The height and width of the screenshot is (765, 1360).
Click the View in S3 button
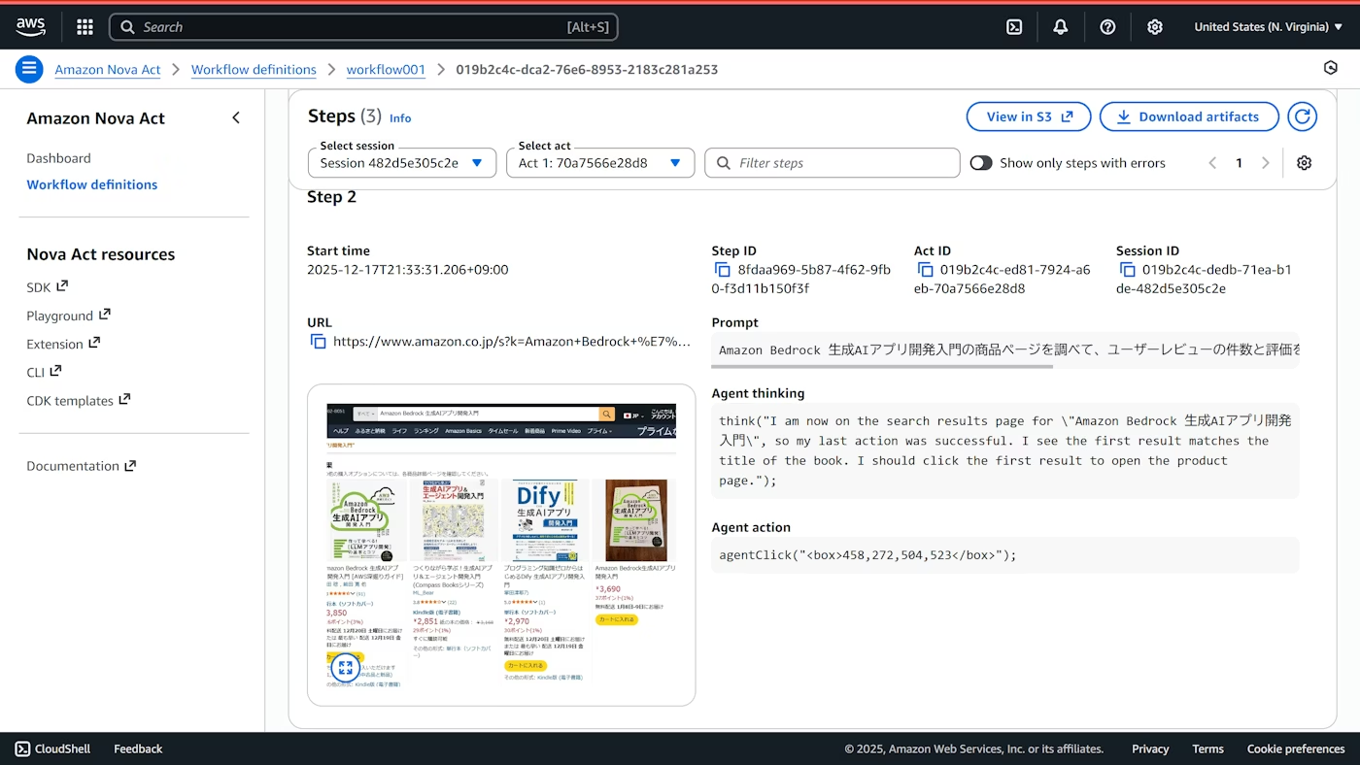click(1029, 116)
